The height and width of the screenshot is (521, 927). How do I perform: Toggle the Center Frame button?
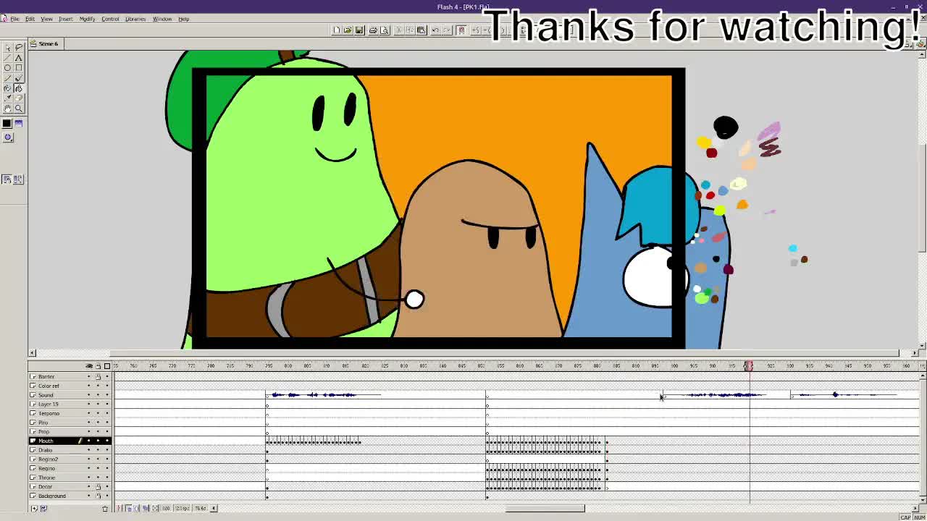(x=120, y=509)
